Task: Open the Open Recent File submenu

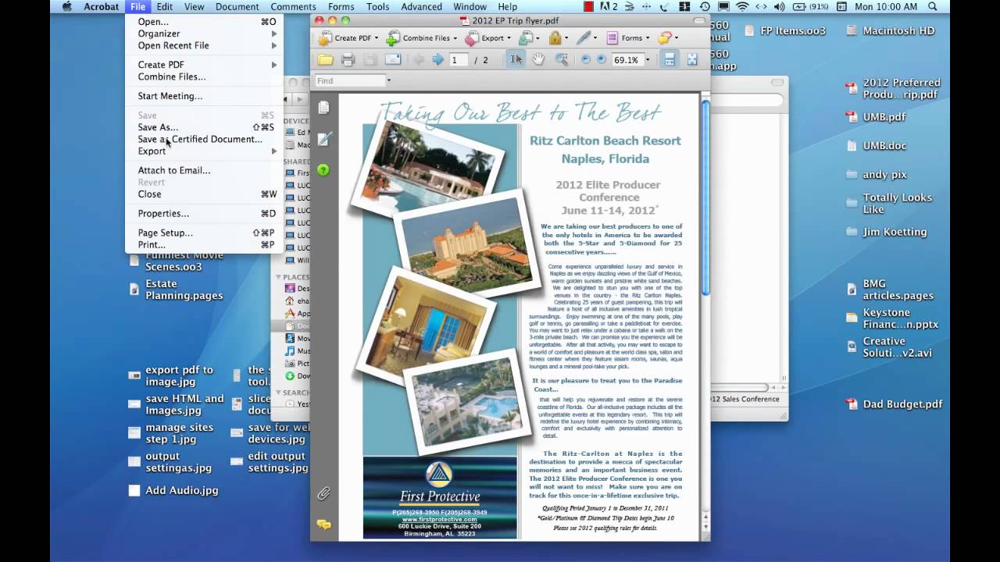Action: tap(203, 45)
